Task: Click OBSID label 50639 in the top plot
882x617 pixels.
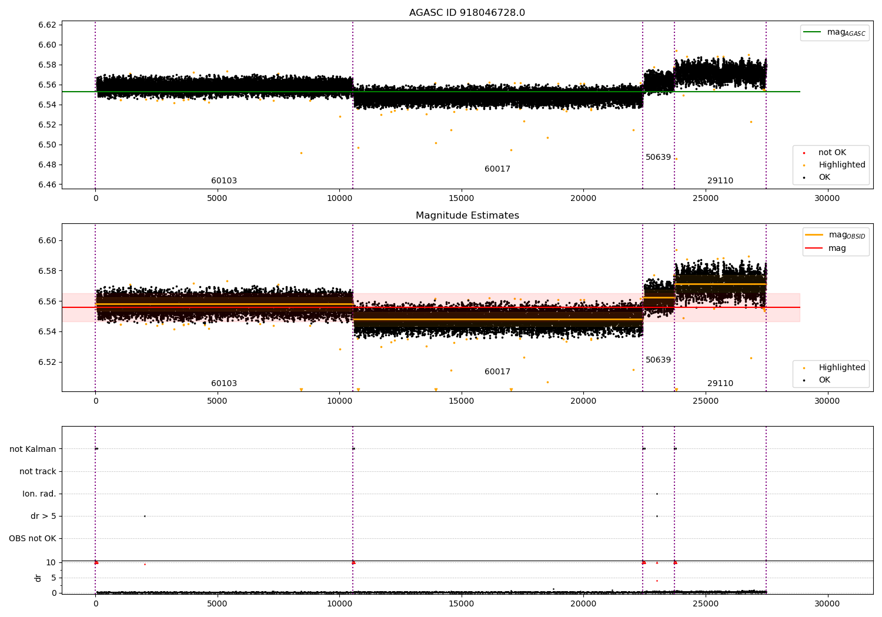Action: [658, 157]
